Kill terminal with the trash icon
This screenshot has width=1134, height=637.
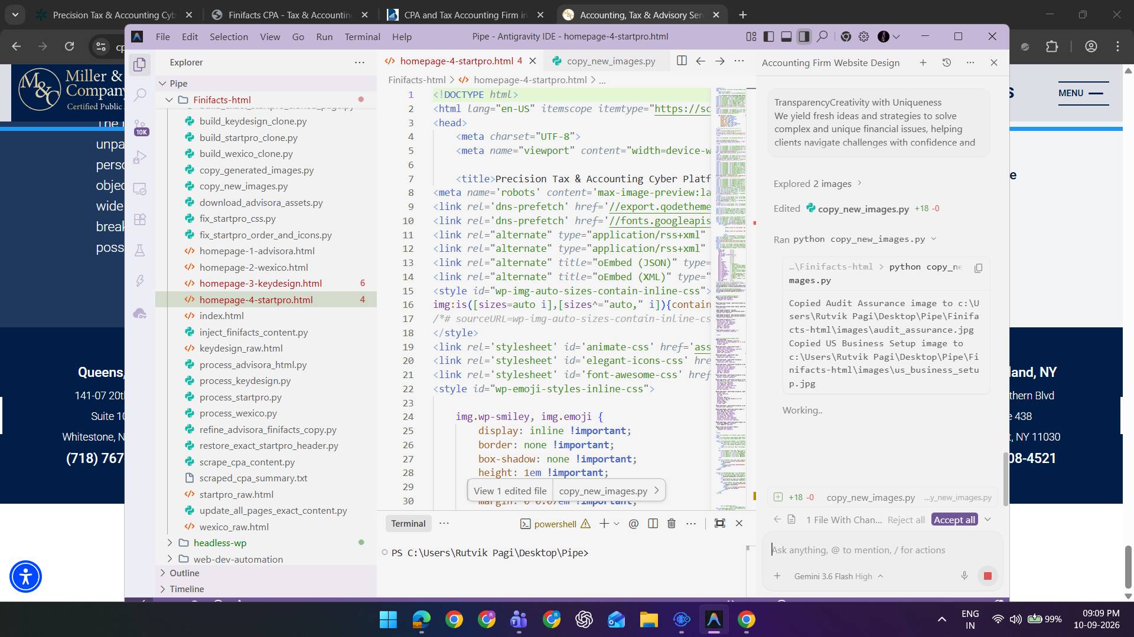[x=672, y=523]
